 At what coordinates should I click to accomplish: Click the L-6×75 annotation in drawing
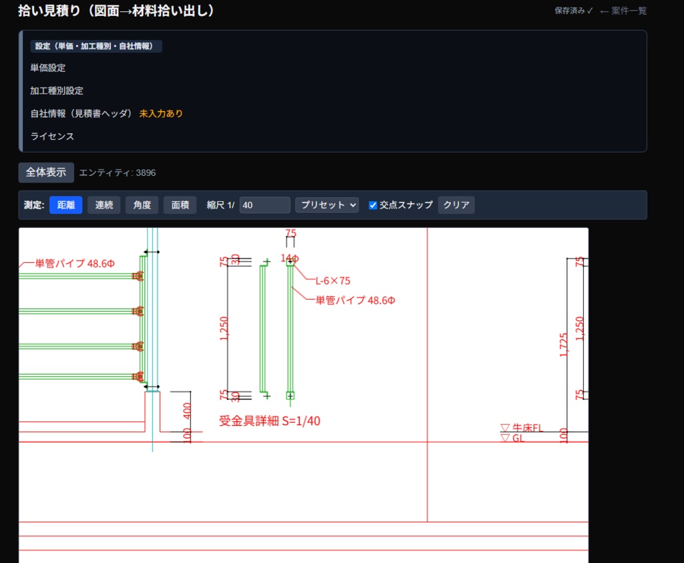pos(333,281)
